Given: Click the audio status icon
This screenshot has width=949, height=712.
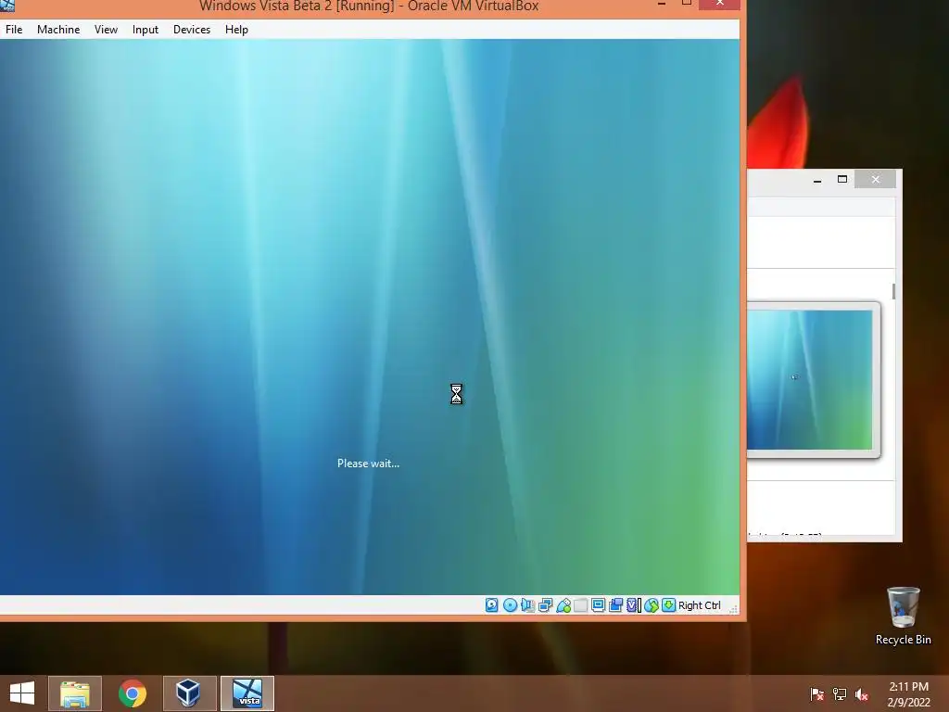Looking at the screenshot, I should tap(527, 604).
